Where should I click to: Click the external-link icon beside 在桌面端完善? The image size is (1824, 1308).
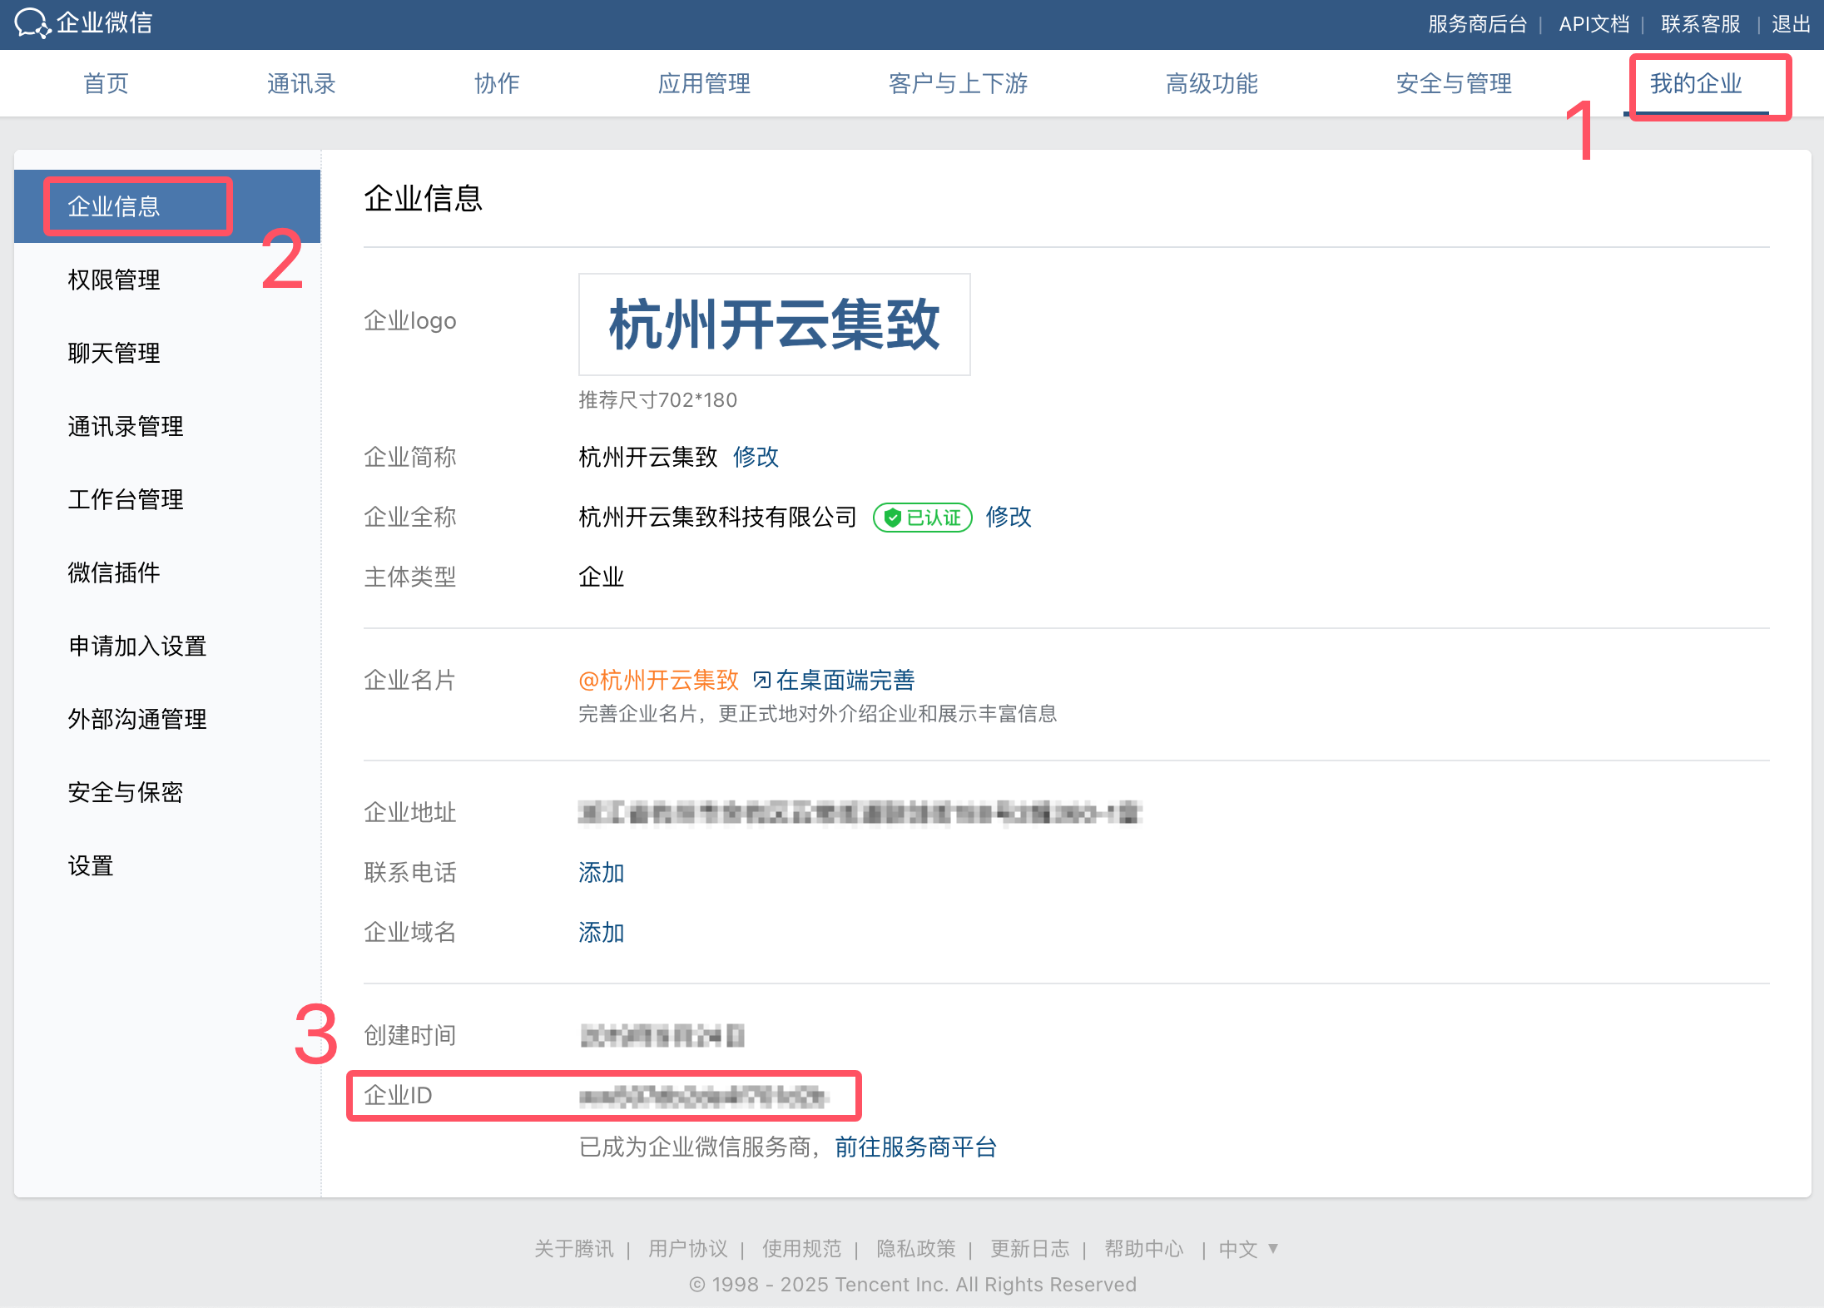tap(761, 681)
